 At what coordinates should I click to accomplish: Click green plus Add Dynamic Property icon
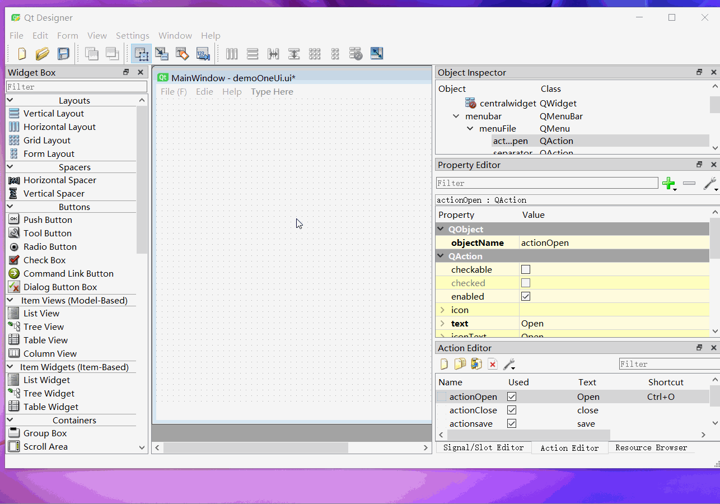point(669,183)
